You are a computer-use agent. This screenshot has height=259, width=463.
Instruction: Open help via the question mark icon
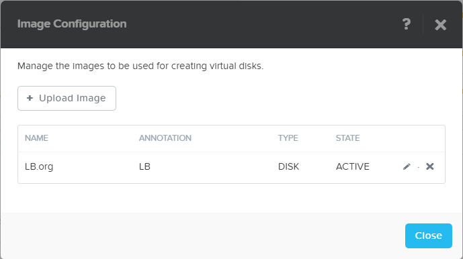click(x=407, y=24)
